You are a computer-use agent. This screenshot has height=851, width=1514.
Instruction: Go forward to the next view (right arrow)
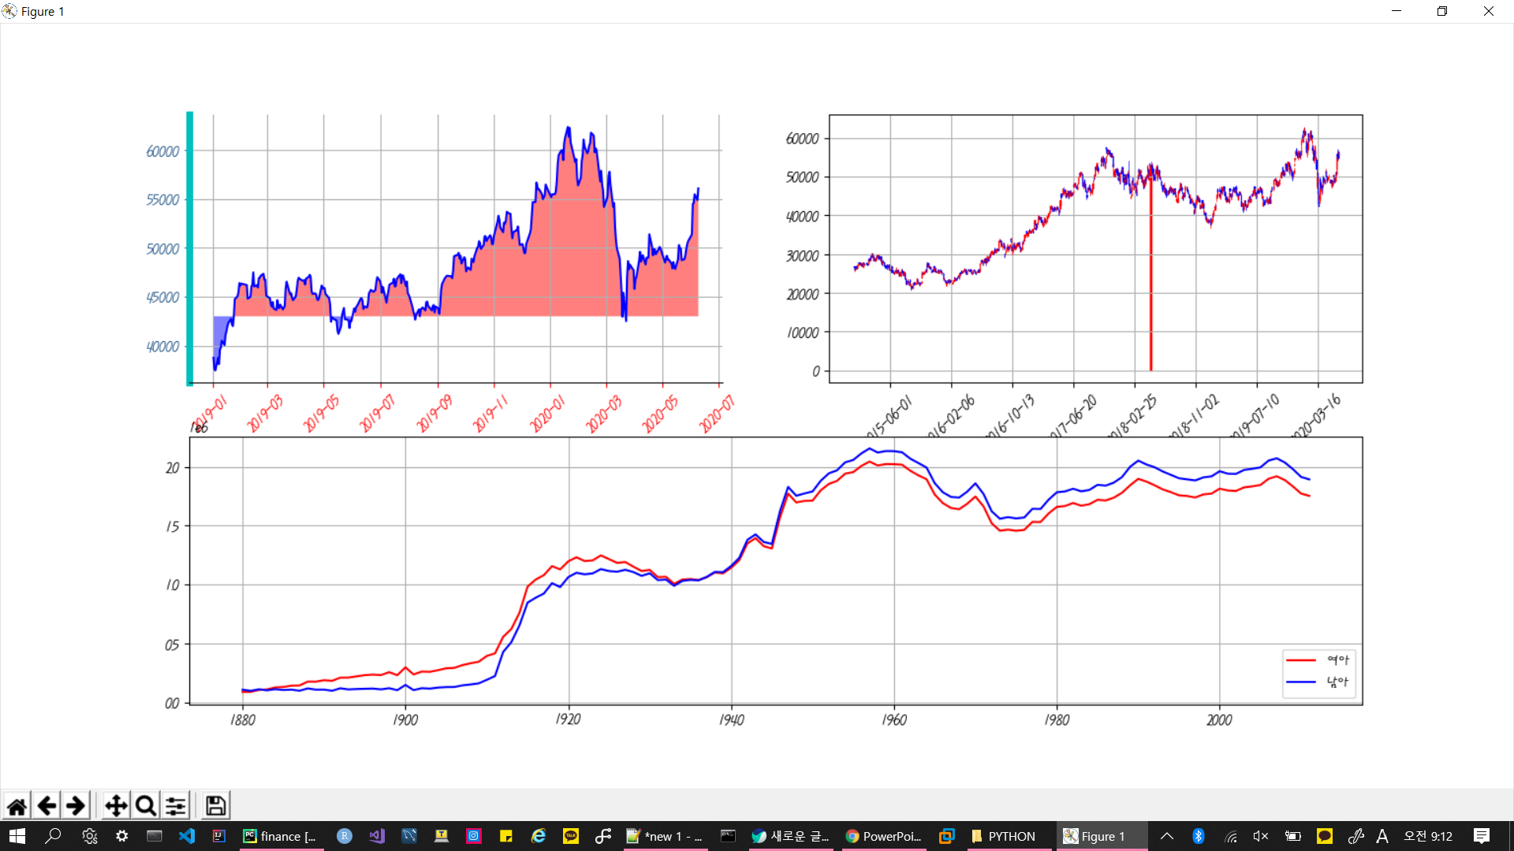76,805
